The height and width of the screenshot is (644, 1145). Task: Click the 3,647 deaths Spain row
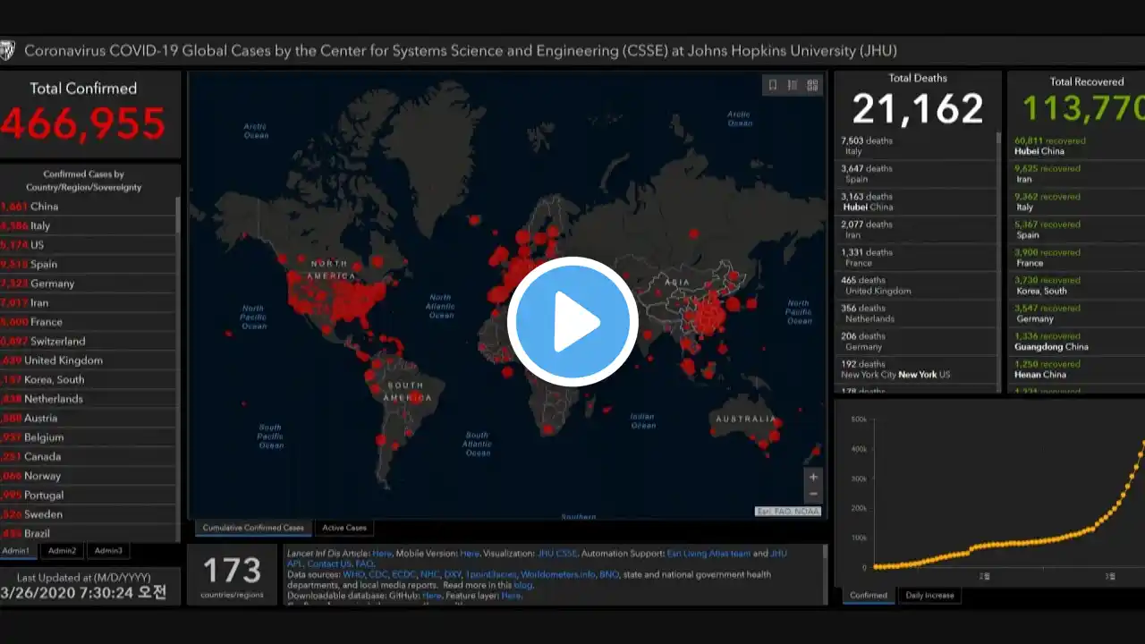916,174
